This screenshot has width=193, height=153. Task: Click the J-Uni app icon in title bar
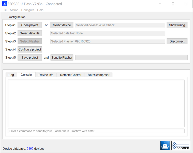(x=4, y=4)
